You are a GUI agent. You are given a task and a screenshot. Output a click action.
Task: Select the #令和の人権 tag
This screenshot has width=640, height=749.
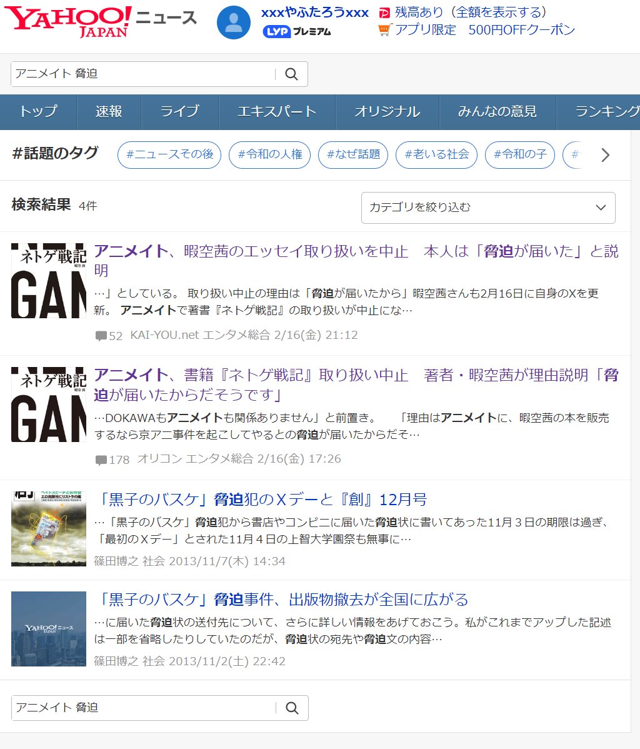click(x=270, y=155)
